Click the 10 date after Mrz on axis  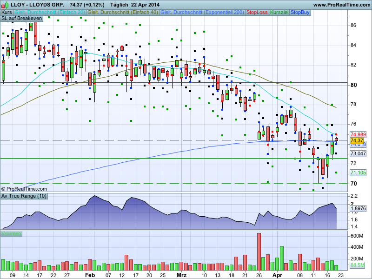point(204,275)
